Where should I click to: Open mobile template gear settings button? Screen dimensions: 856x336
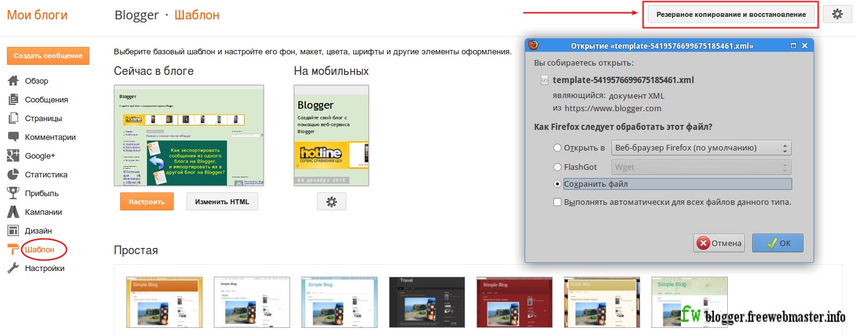[331, 201]
